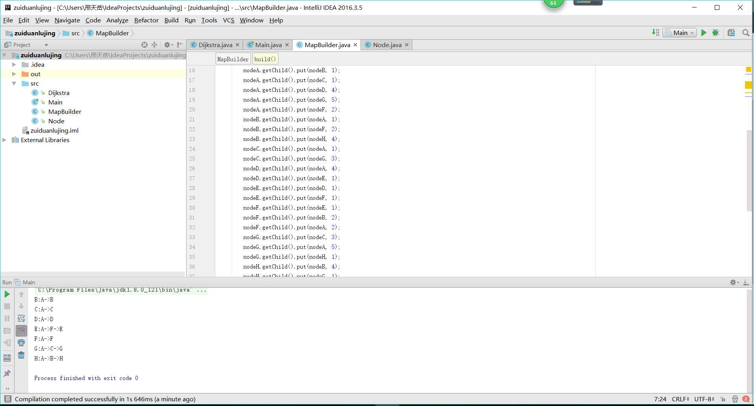The image size is (754, 406).
Task: Select the Main tab in Run panel
Action: (25, 282)
